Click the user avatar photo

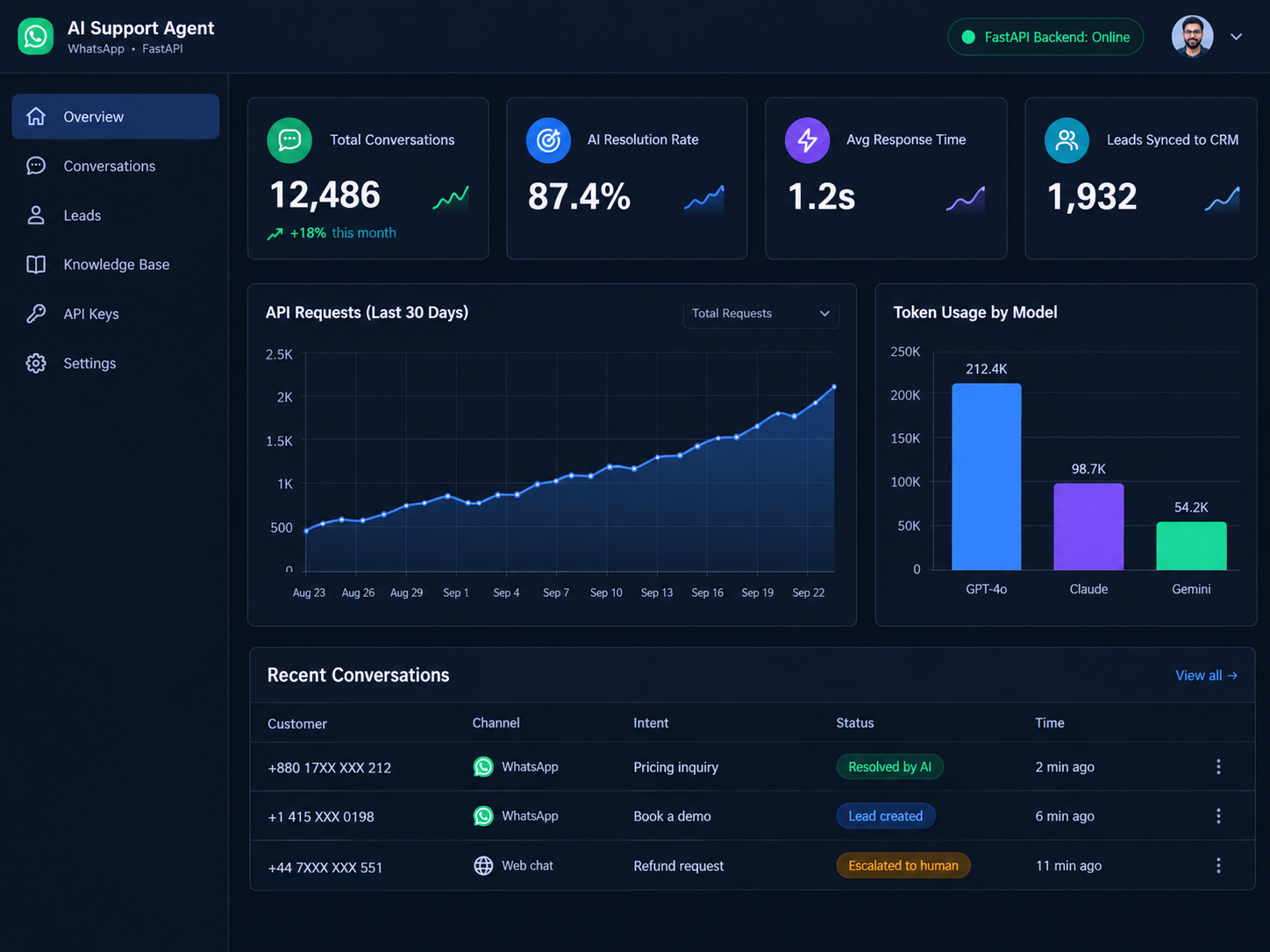point(1193,37)
